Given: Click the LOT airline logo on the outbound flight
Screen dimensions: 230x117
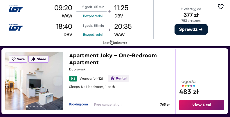Looking at the screenshot, I should click(x=15, y=9).
